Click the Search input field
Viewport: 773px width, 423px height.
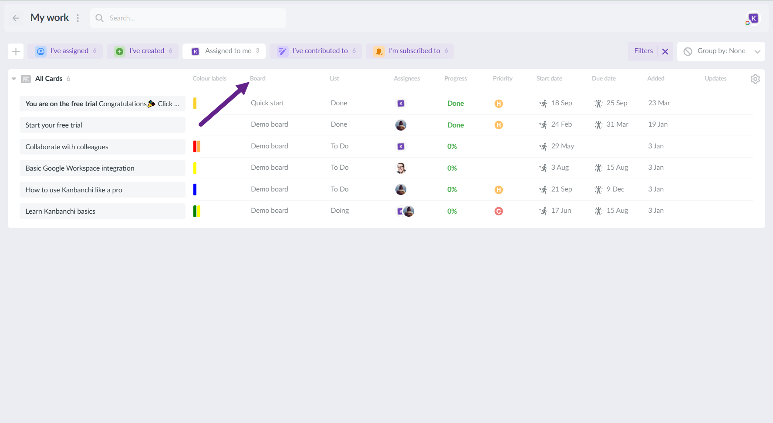click(192, 18)
